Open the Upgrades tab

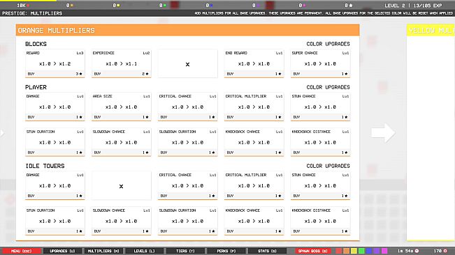pos(62,251)
